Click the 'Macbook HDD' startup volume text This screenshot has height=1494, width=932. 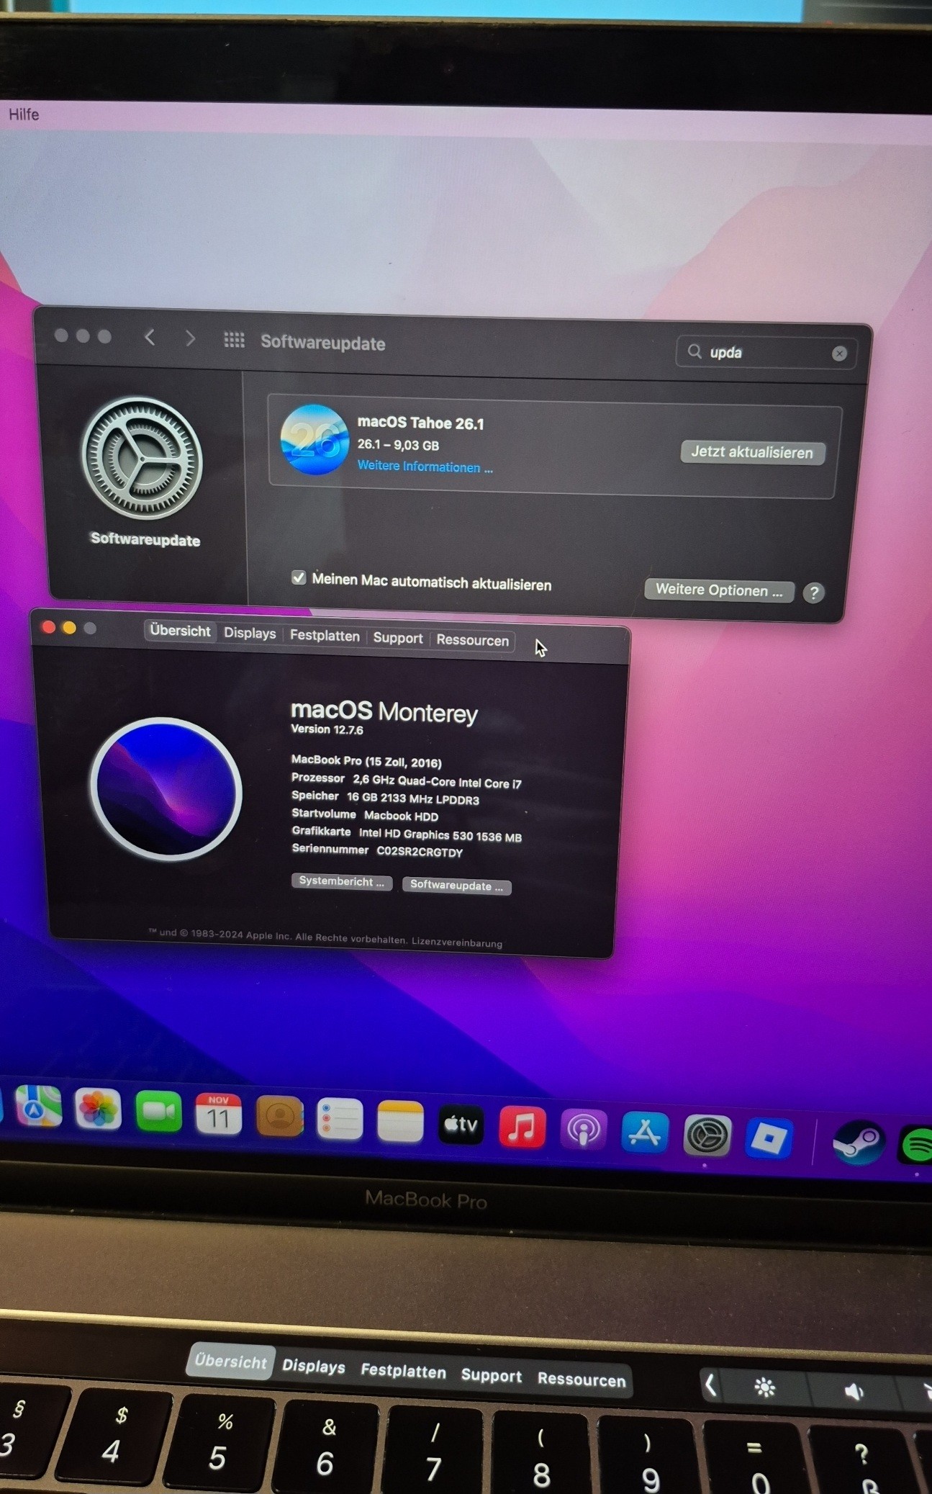tap(401, 816)
